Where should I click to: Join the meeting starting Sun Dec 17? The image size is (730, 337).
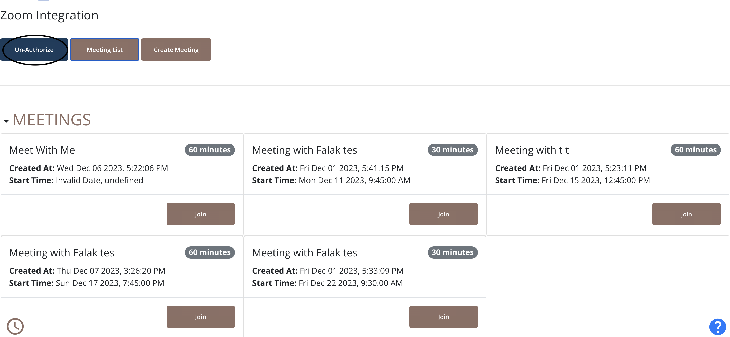pyautogui.click(x=200, y=317)
